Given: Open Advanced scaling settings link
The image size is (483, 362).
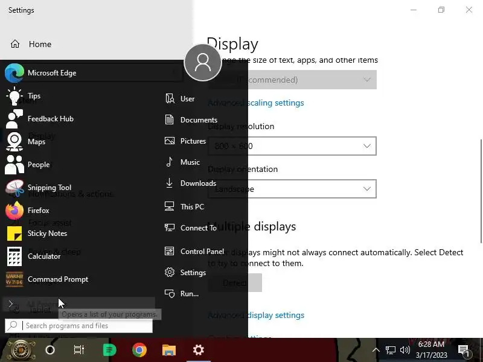Looking at the screenshot, I should click(x=256, y=103).
